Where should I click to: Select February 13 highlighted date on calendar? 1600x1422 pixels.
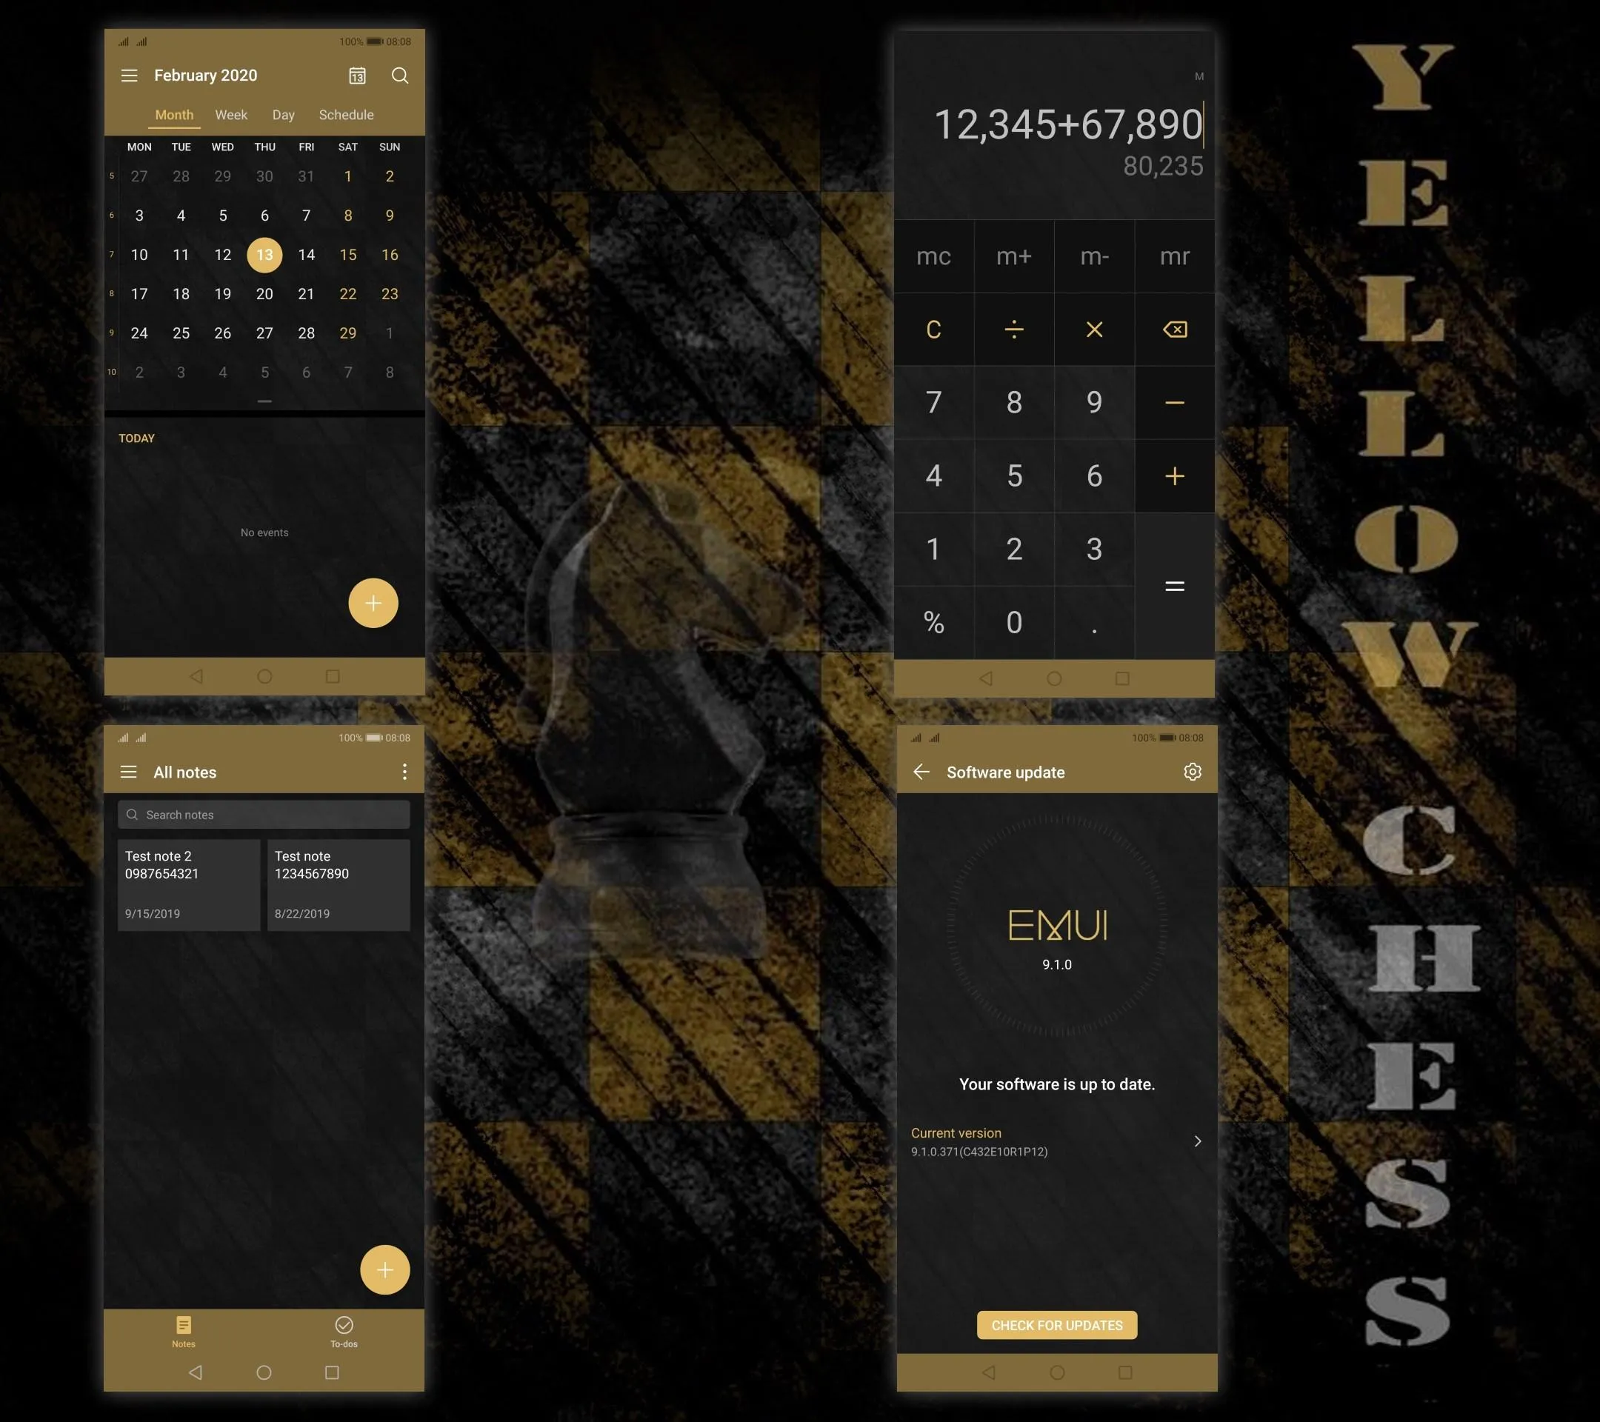pyautogui.click(x=265, y=254)
